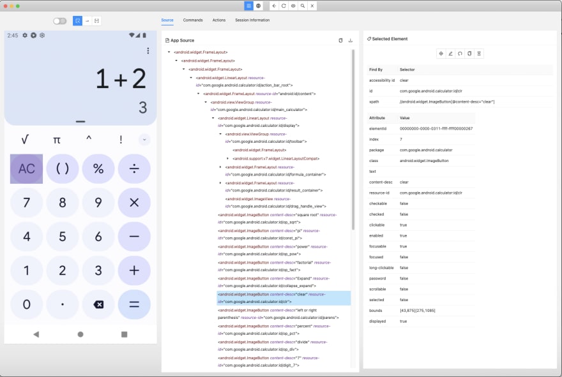562x377 pixels.
Task: Collapse LinearLayout action_bar_root node
Action: tap(191, 78)
